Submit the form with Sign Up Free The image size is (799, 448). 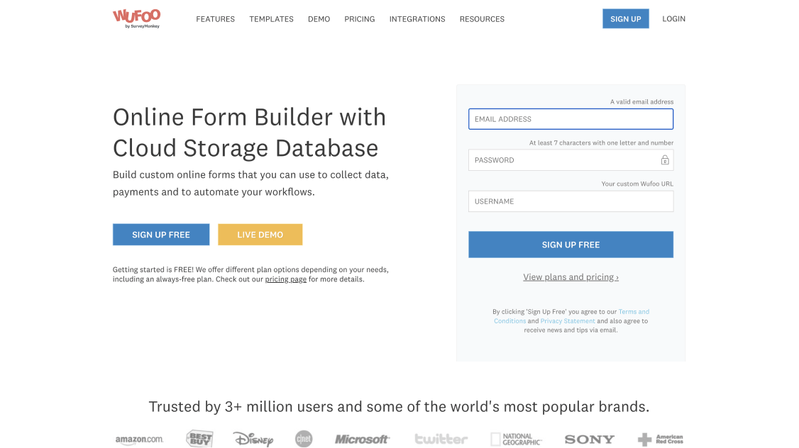pyautogui.click(x=571, y=245)
